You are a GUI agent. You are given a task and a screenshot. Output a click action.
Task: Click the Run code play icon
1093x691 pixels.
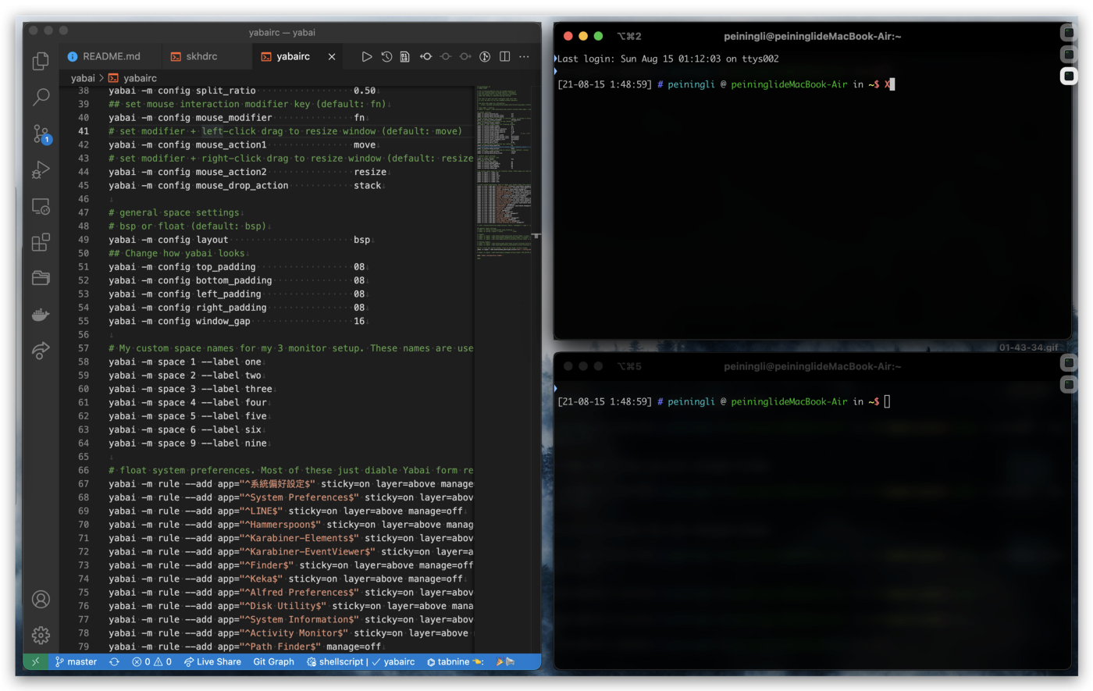coord(366,56)
